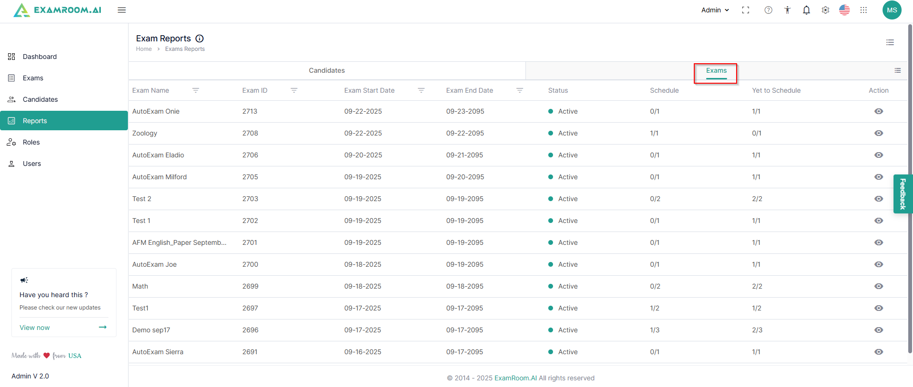View details for AutoExam Milford
Viewport: 913px width, 387px height.
point(879,177)
